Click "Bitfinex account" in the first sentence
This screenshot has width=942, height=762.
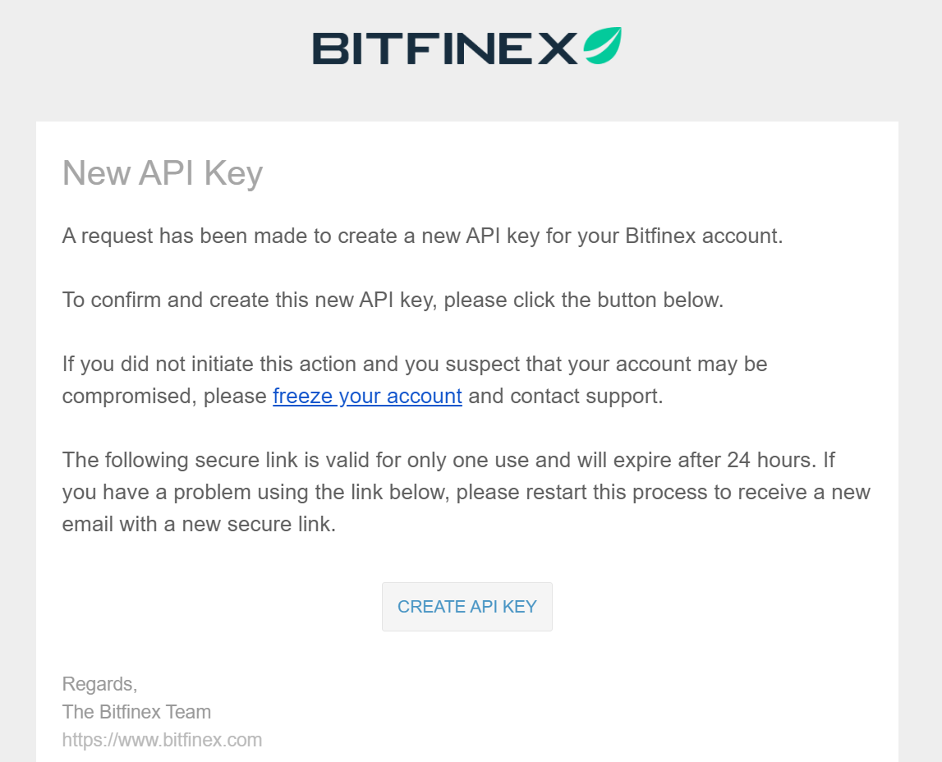tap(703, 236)
